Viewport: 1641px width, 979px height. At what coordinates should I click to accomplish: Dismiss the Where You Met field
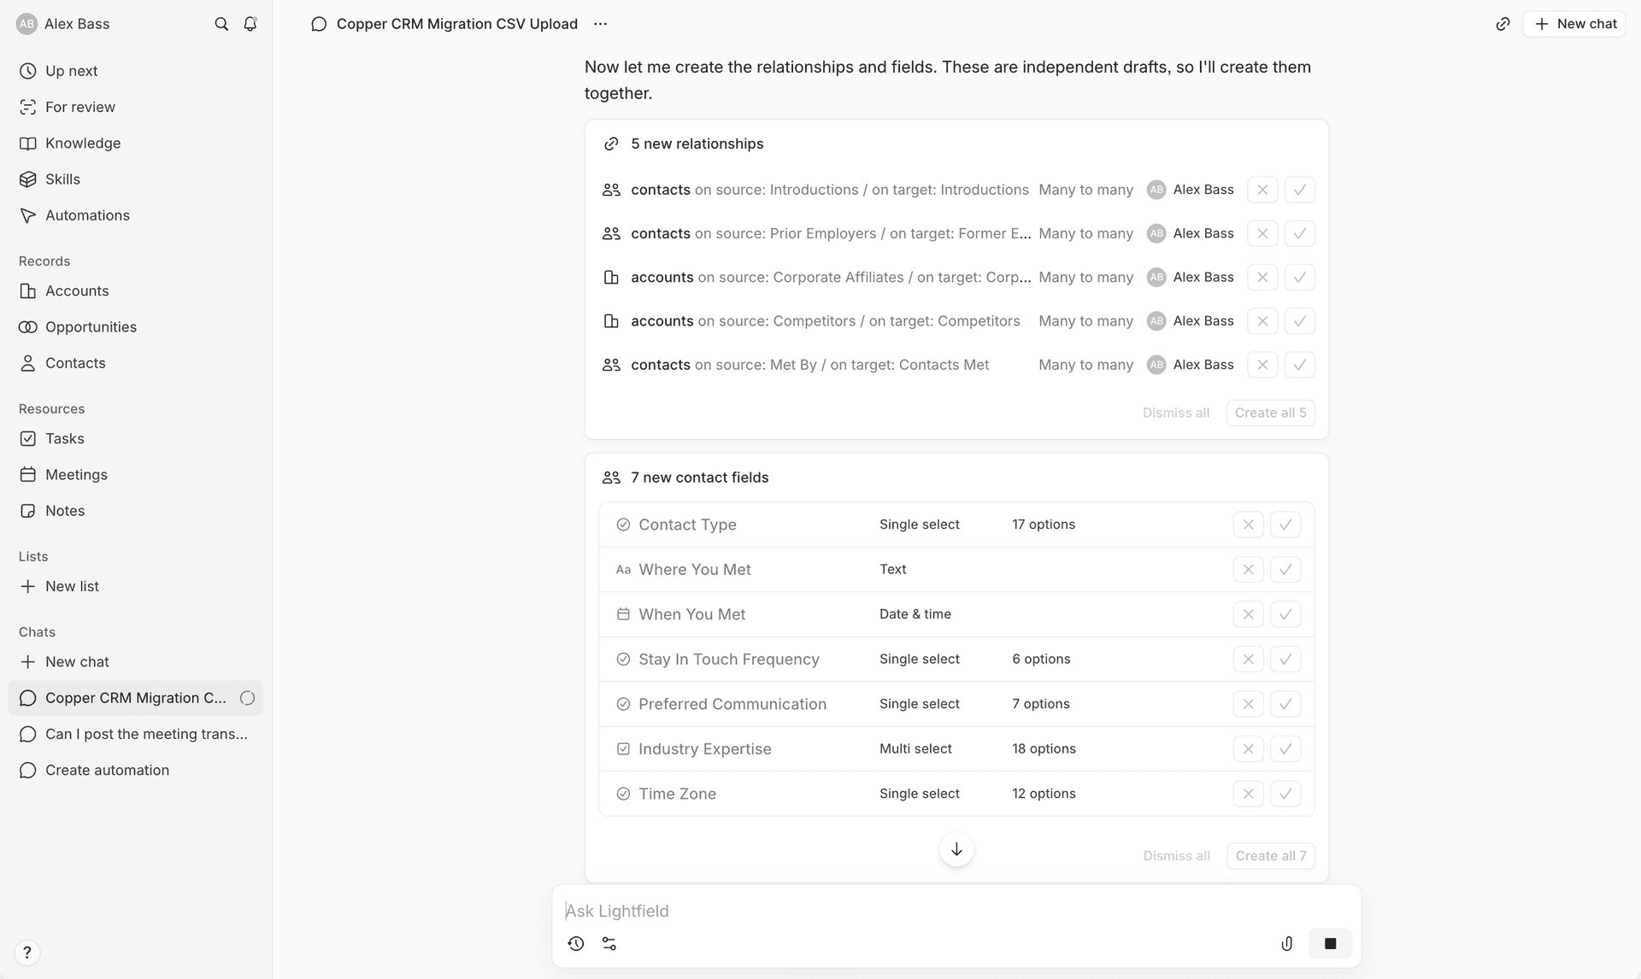1248,570
